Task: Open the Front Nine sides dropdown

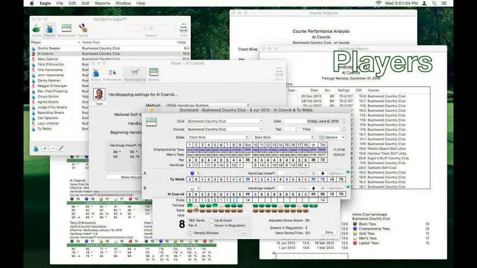Action: tap(218, 137)
